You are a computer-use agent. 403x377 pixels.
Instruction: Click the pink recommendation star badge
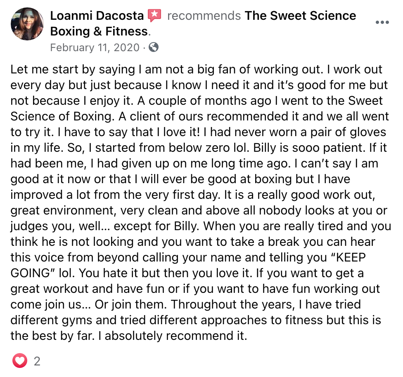154,16
